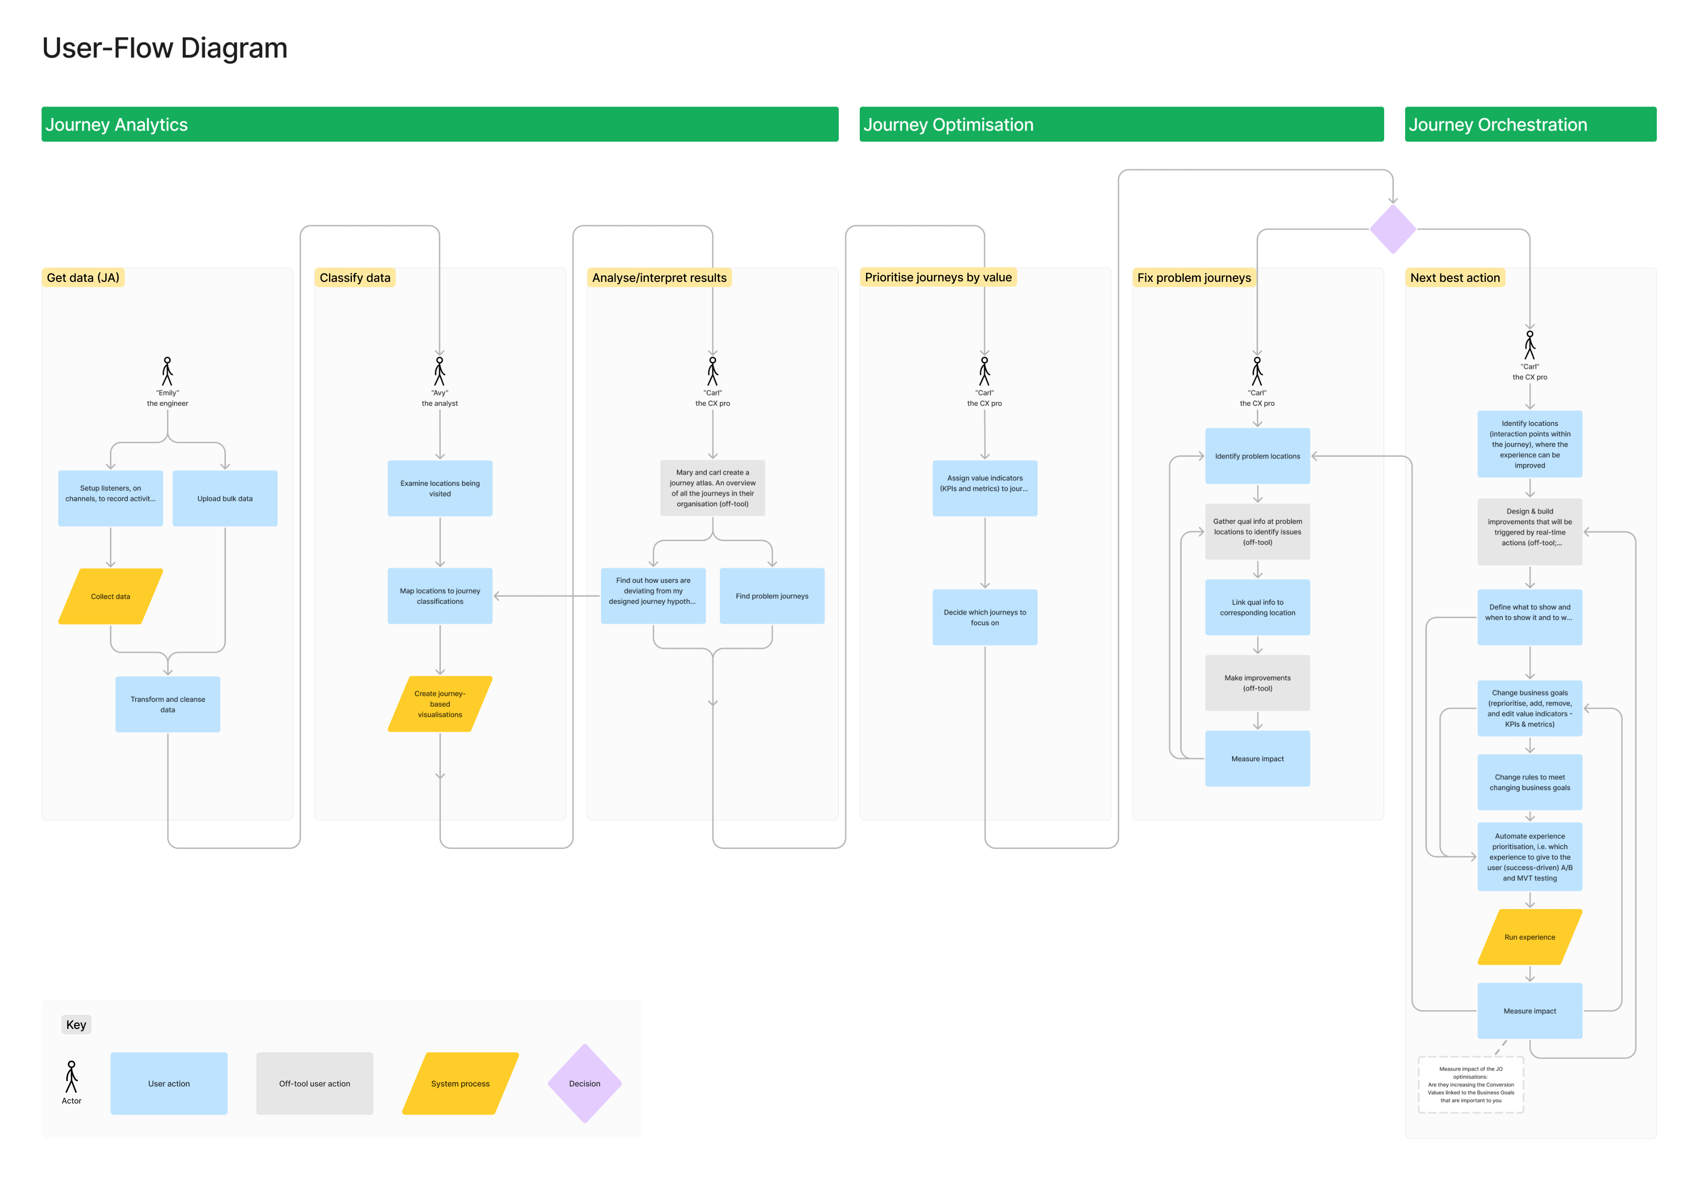This screenshot has width=1700, height=1182.
Task: Select the purple decision diamond at top
Action: coord(1392,230)
